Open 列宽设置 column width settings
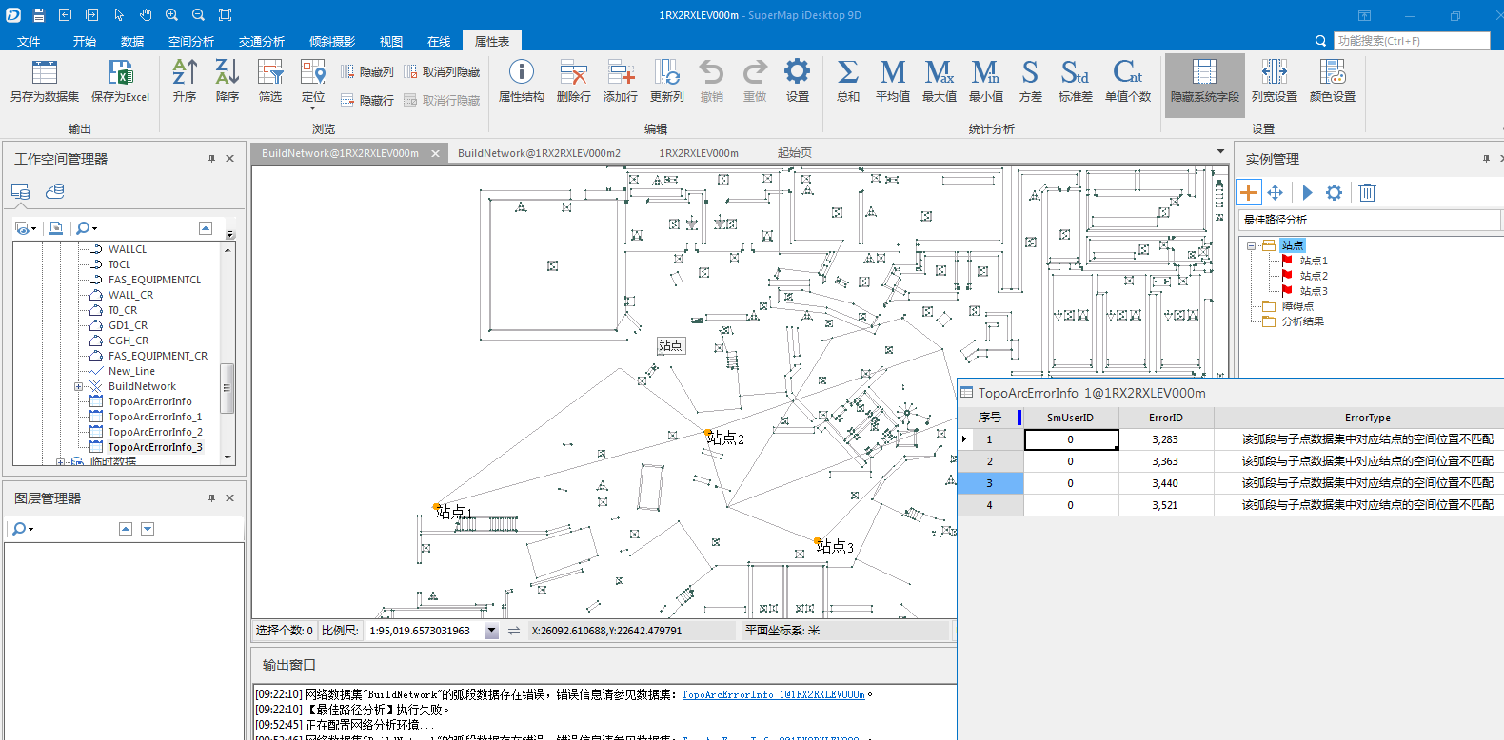This screenshot has width=1504, height=740. click(1275, 81)
